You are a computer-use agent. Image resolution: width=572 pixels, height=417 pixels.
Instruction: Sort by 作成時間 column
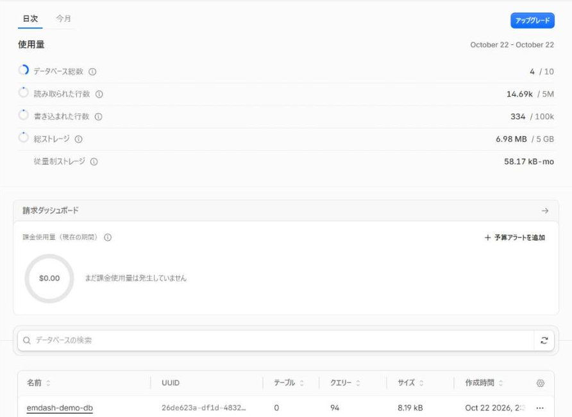(x=484, y=383)
